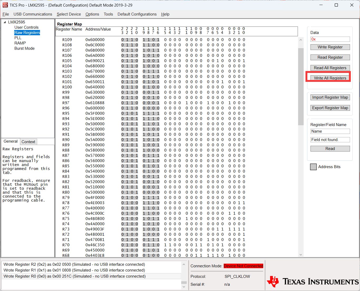Click the register map scroll down arrow
This screenshot has width=360, height=291.
point(301,255)
